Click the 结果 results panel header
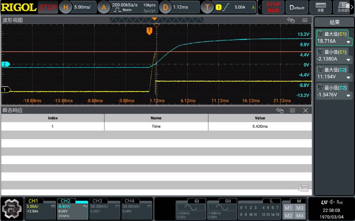 [334, 22]
